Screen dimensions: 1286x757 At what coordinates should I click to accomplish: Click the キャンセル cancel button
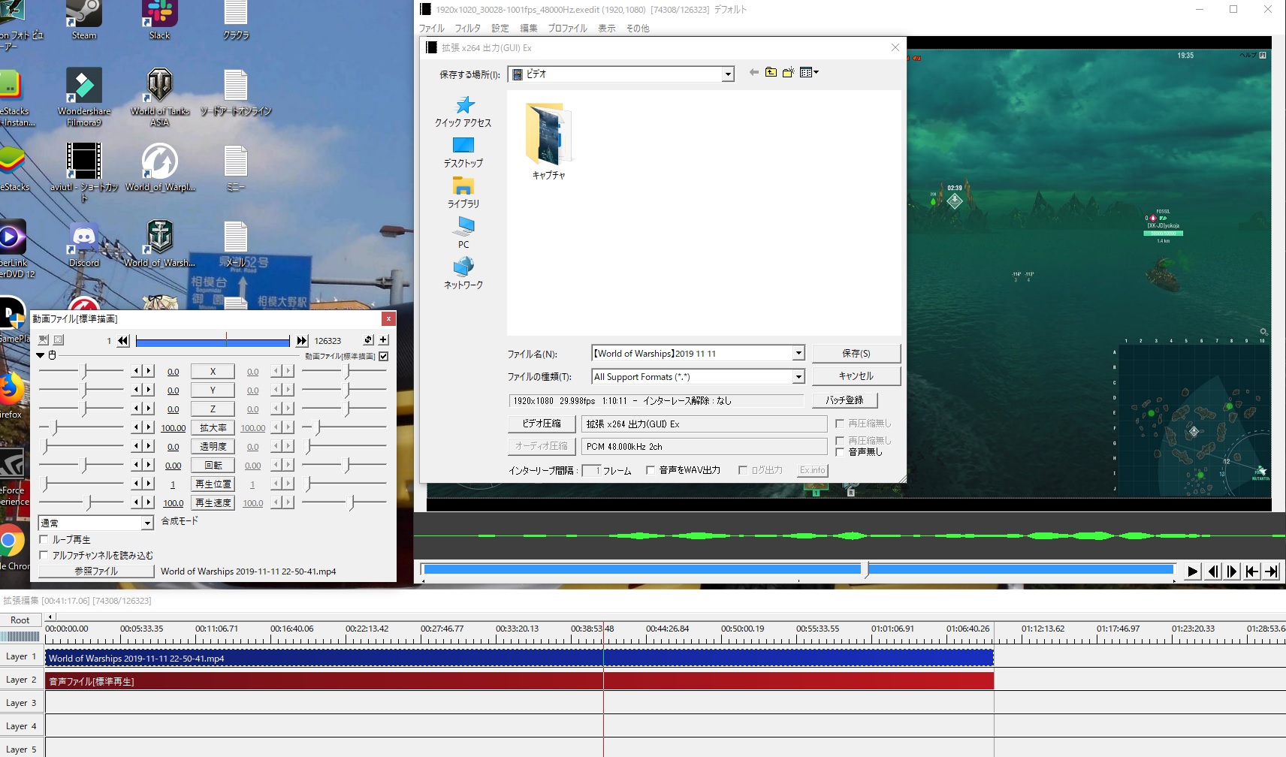856,376
